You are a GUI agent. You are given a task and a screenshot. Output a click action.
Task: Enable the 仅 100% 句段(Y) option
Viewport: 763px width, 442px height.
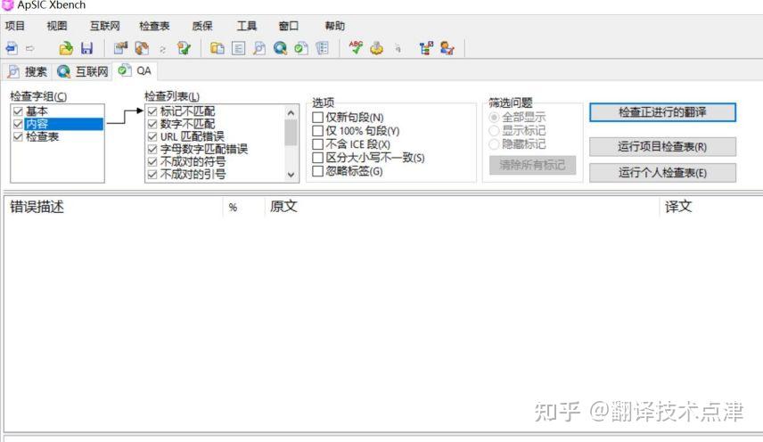[317, 131]
